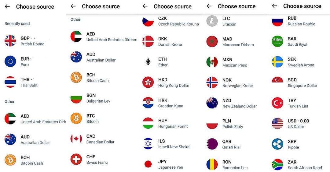Select the Turkish Lira flag icon
The width and height of the screenshot is (330, 172).
[x=277, y=103]
